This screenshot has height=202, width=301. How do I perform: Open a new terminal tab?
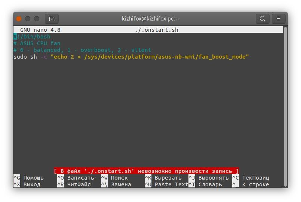[52, 19]
